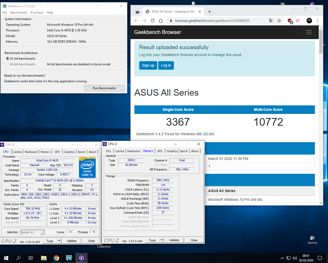Click the Geekbench Browser site title

point(157,32)
